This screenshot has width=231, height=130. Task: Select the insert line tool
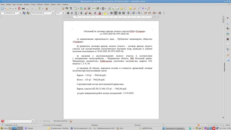[139, 8]
